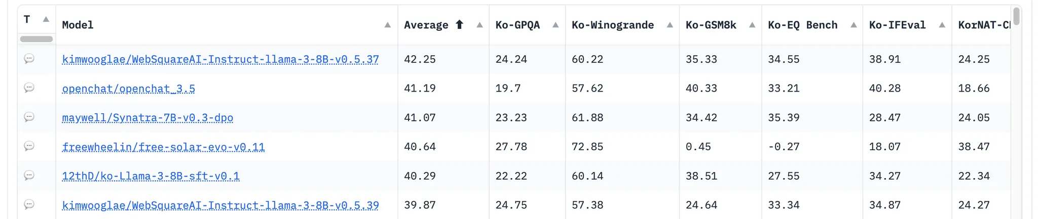Click chat icon beside freewheelin/free-solar-evo-v0.11 row
This screenshot has height=219, width=1038.
[29, 146]
